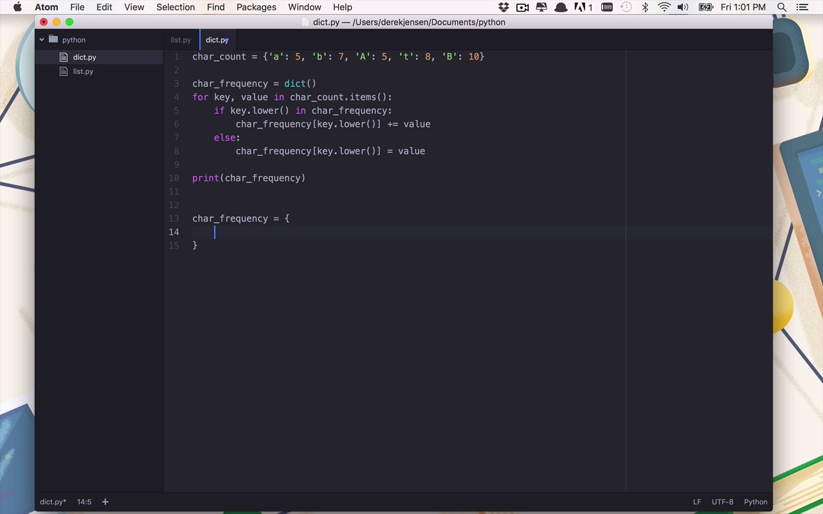Open the Bluetooth status menu
The height and width of the screenshot is (514, 823).
pos(645,7)
